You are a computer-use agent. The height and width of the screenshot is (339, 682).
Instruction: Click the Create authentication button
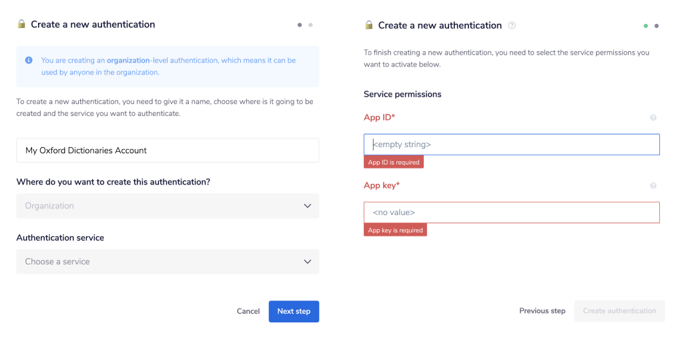click(619, 311)
